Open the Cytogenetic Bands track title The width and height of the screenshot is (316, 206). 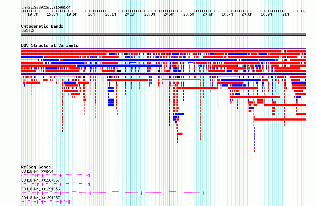point(42,26)
